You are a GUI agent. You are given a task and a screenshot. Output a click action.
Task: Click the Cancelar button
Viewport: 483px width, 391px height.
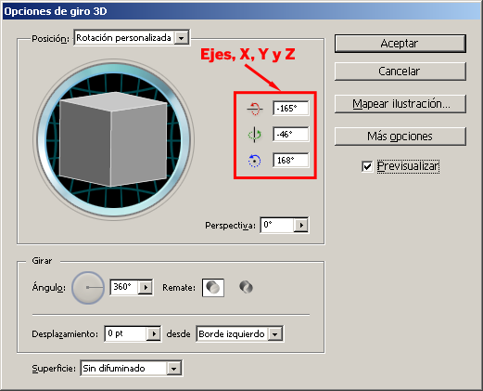click(x=400, y=72)
